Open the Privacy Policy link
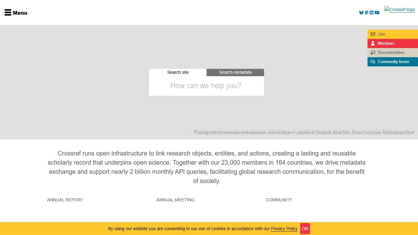The height and width of the screenshot is (235, 418). pyautogui.click(x=284, y=229)
